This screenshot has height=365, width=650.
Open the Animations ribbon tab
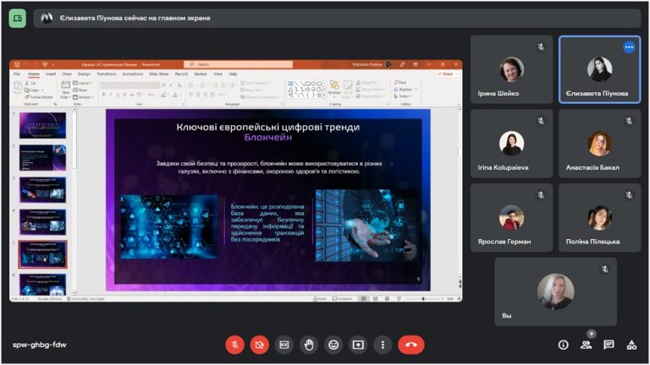click(x=133, y=74)
